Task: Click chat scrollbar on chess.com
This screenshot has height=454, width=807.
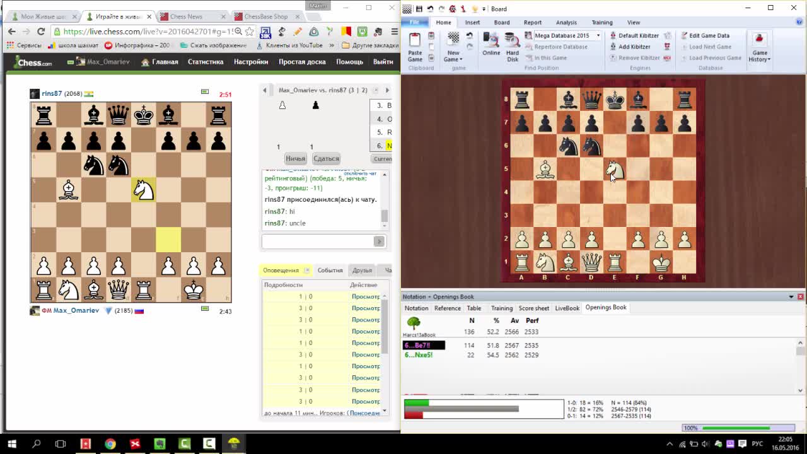Action: (x=384, y=216)
